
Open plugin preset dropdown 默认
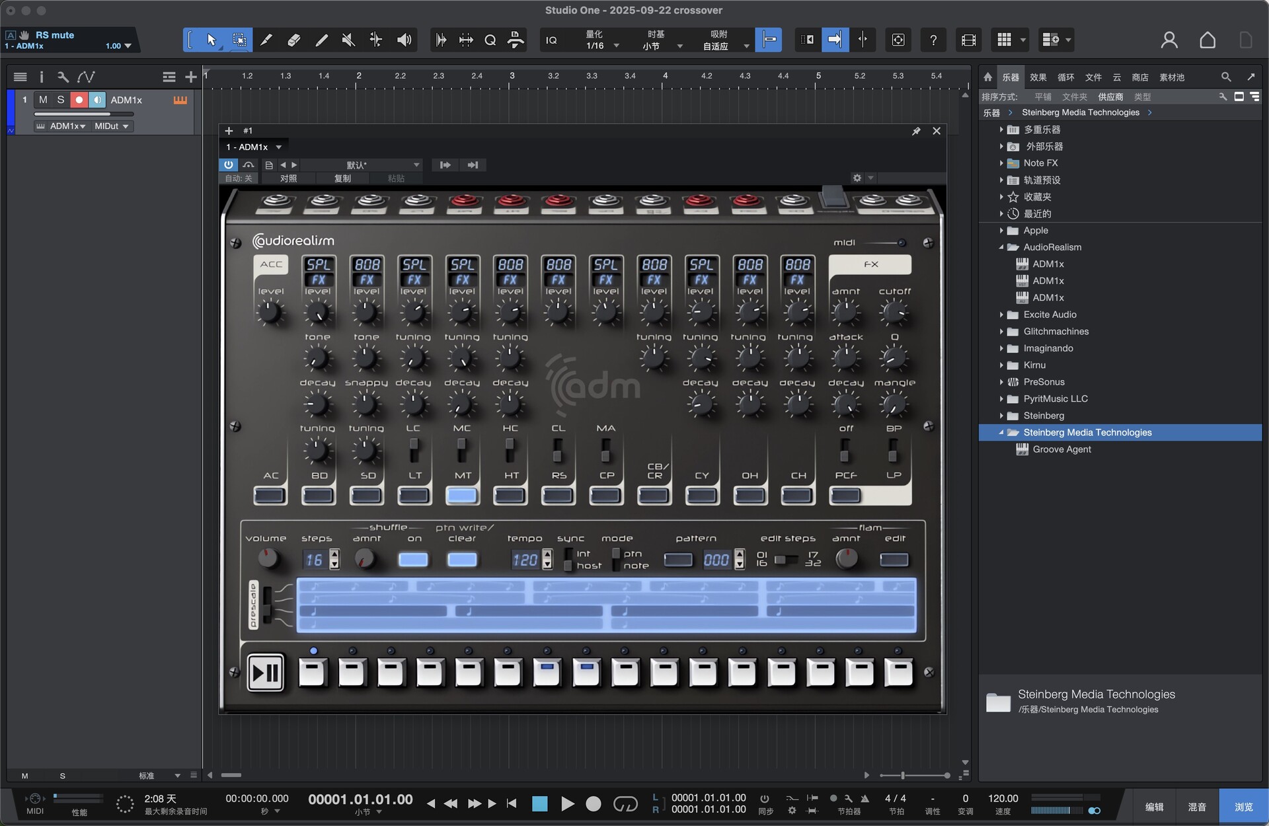coord(362,165)
